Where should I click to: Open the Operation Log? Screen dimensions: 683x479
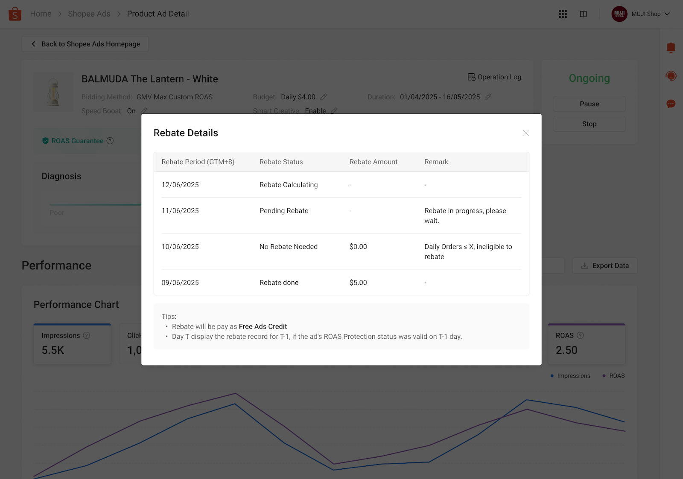pyautogui.click(x=494, y=77)
